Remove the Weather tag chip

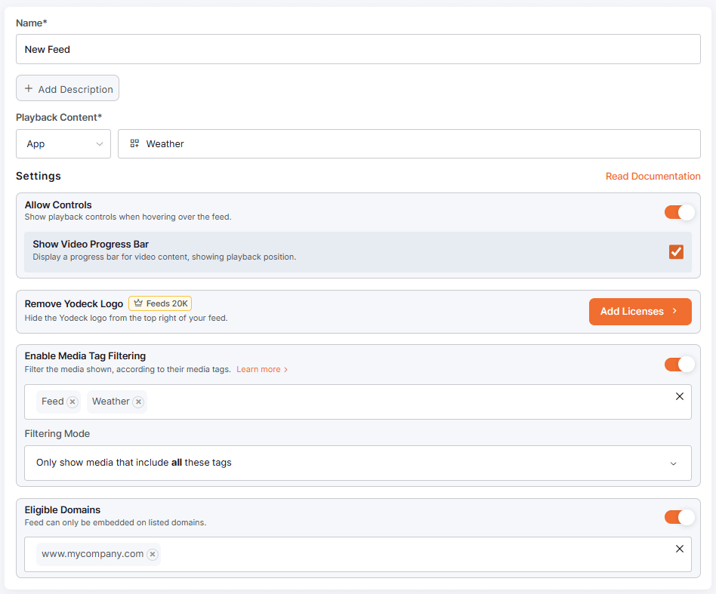click(x=138, y=402)
